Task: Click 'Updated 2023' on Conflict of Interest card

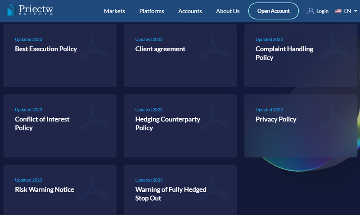Action: (x=28, y=110)
